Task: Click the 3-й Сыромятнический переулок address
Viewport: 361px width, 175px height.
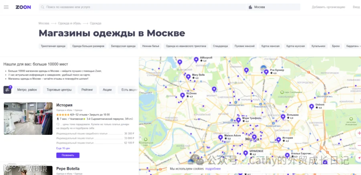Action: click(110, 119)
